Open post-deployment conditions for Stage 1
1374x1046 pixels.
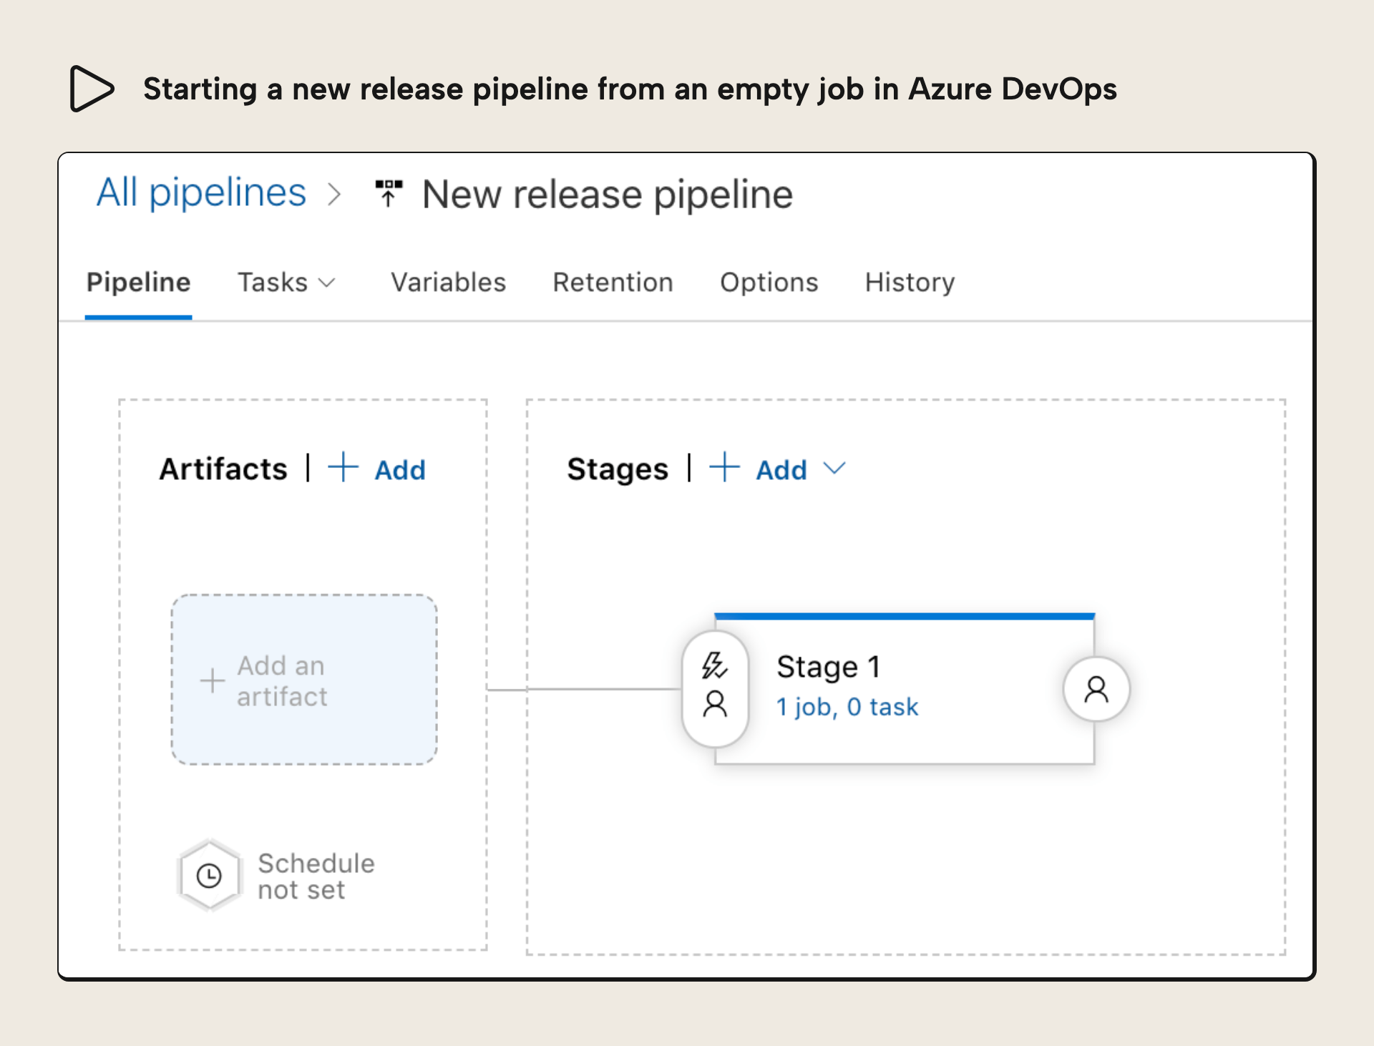(x=1096, y=689)
